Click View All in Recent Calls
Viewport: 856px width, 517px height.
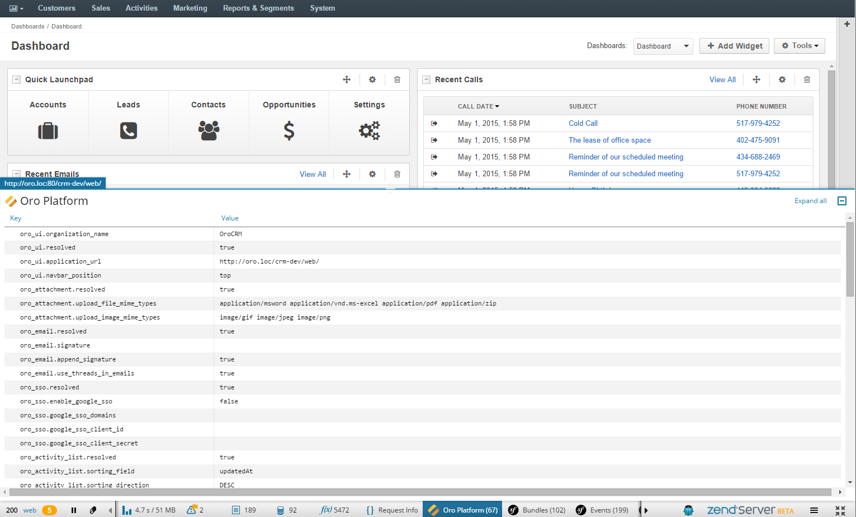click(722, 79)
